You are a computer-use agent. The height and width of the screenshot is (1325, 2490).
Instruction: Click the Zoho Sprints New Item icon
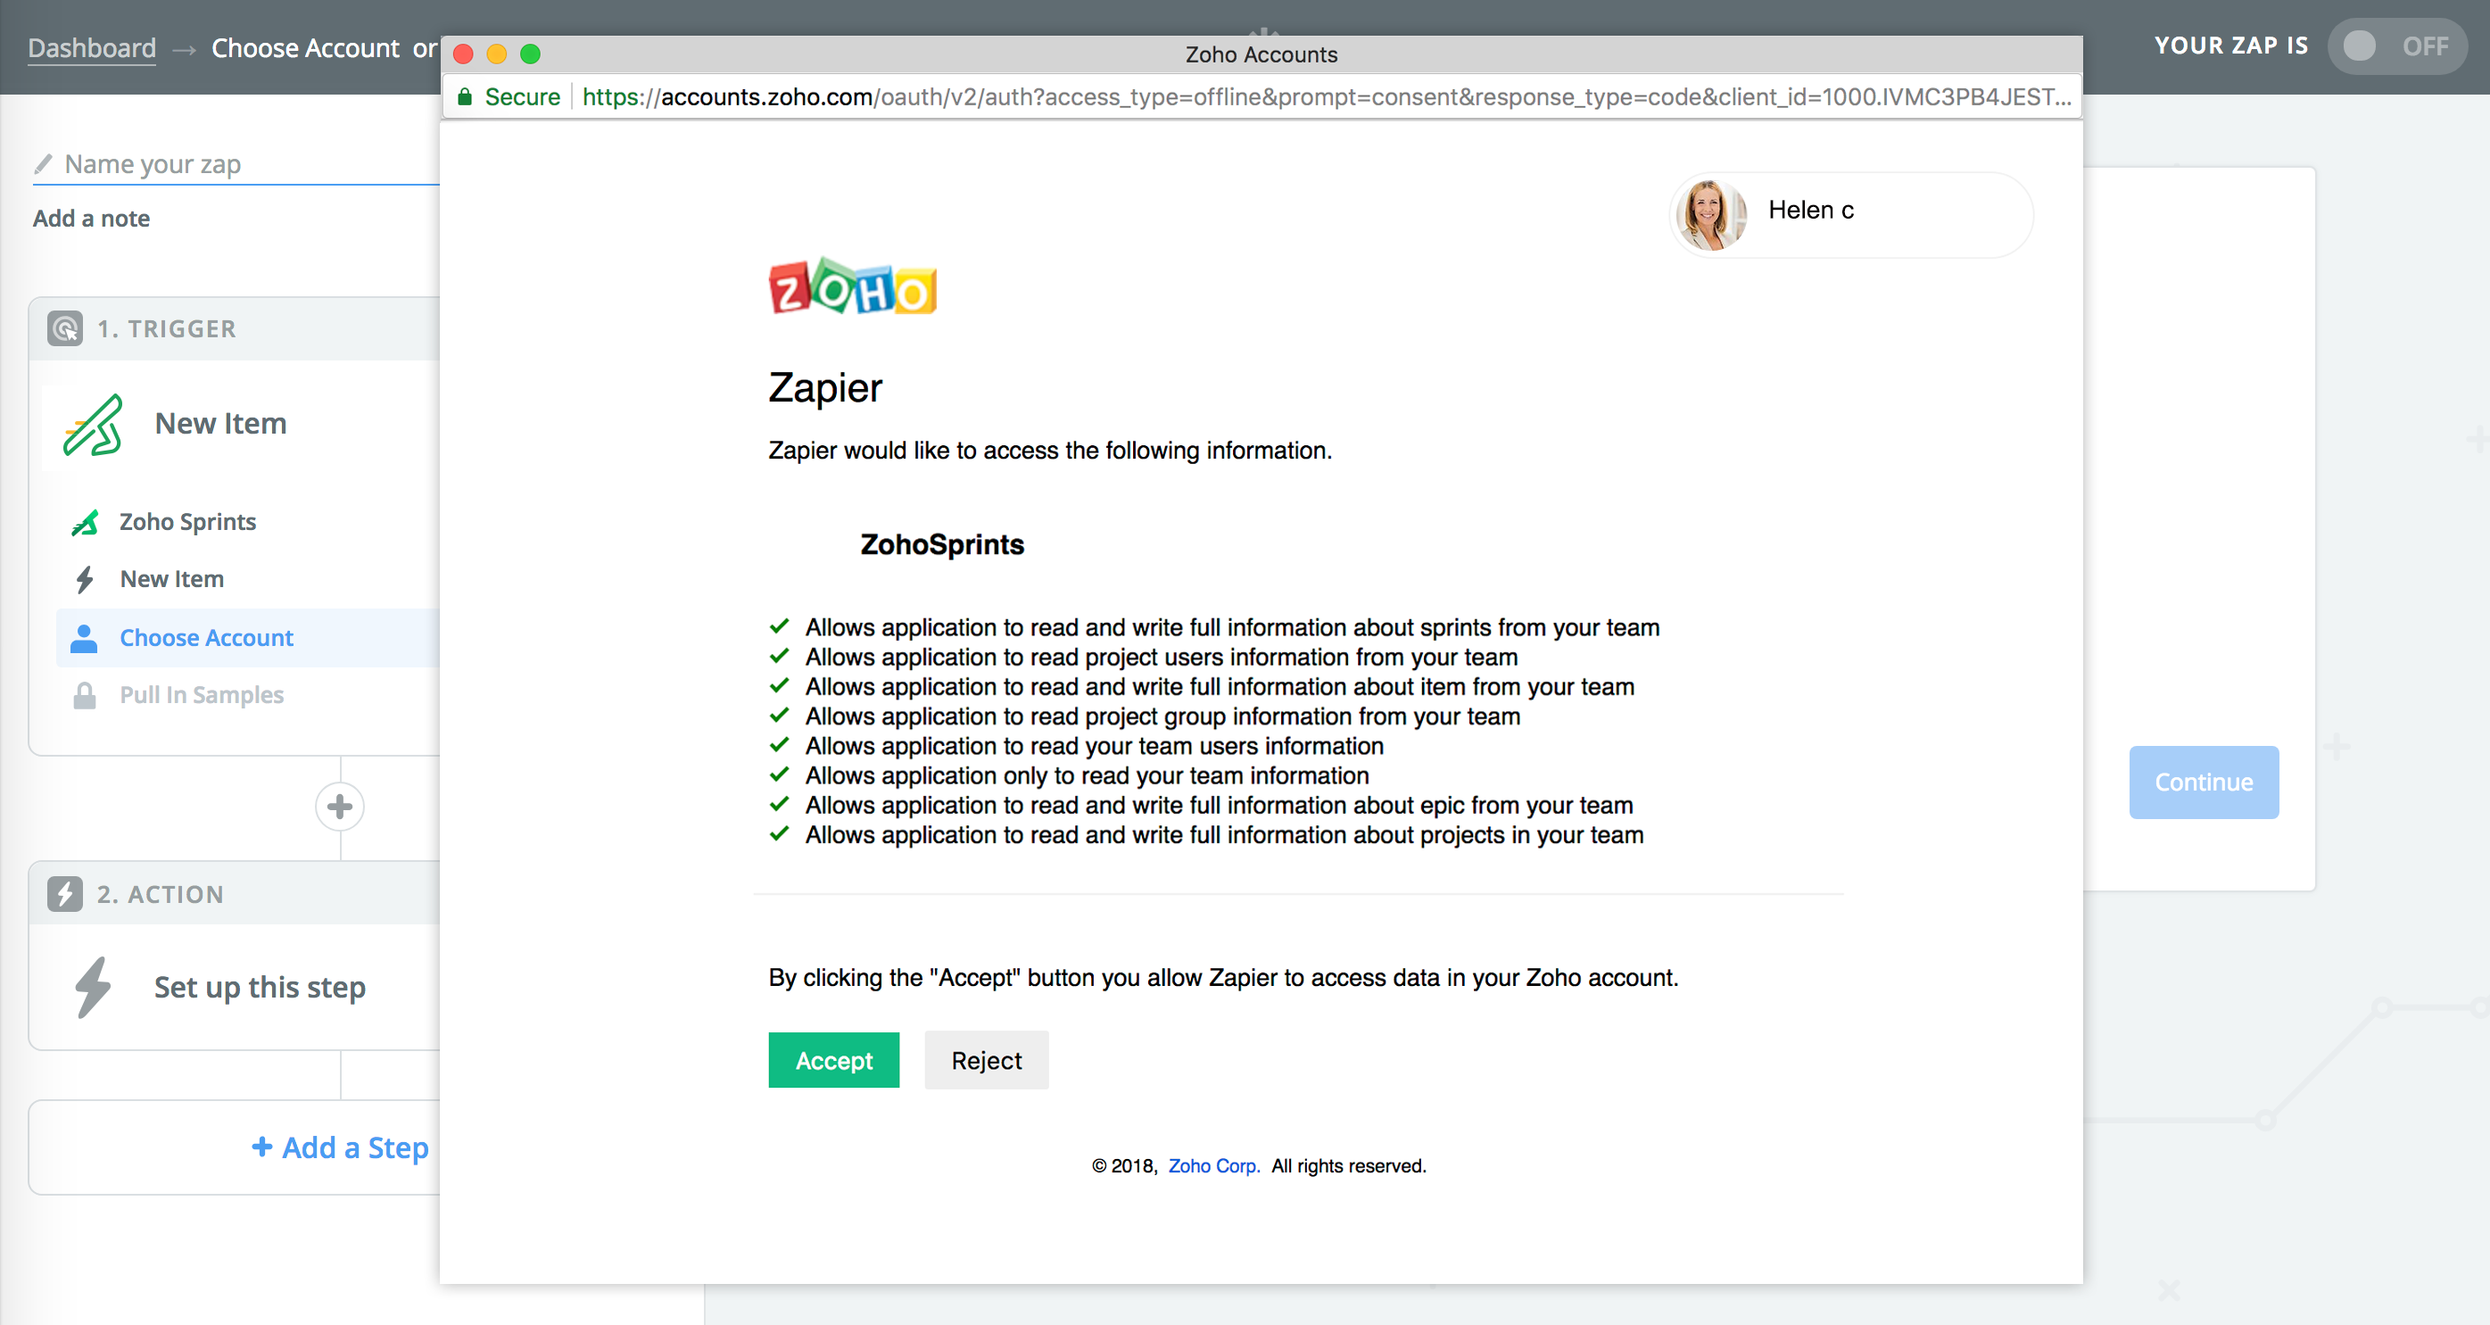[93, 425]
